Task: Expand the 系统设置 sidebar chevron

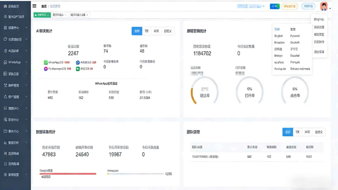Action: click(x=27, y=174)
